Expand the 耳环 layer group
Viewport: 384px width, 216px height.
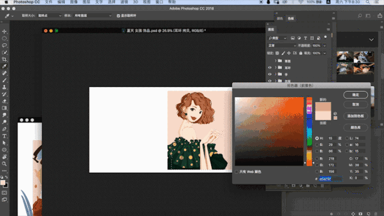click(x=275, y=68)
